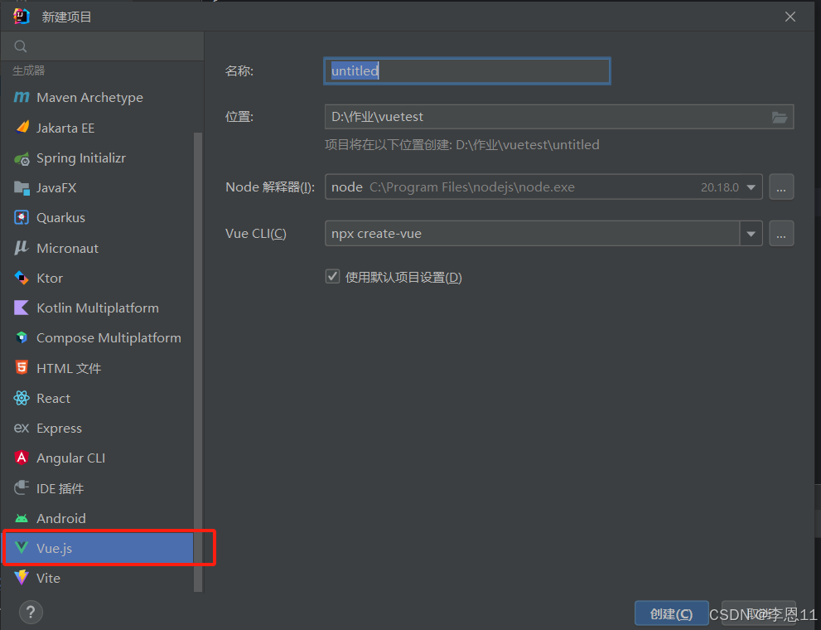Click the Kotlin Multiplatform icon
This screenshot has width=821, height=630.
click(22, 308)
